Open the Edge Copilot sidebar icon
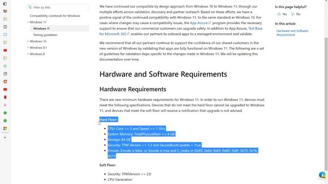 click(x=322, y=175)
